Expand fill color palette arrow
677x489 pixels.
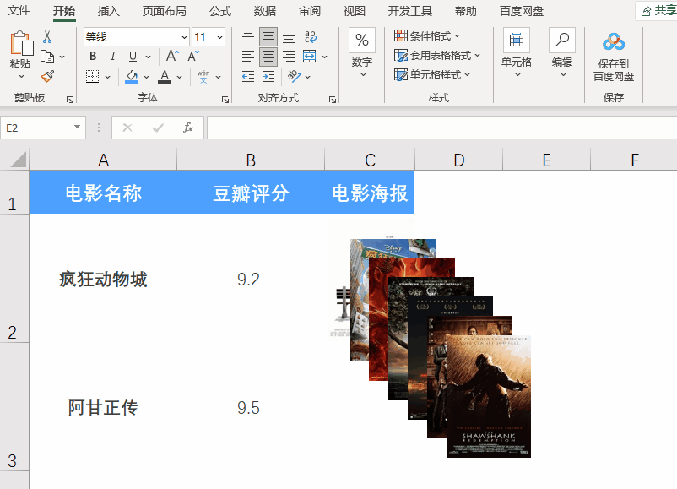(146, 77)
